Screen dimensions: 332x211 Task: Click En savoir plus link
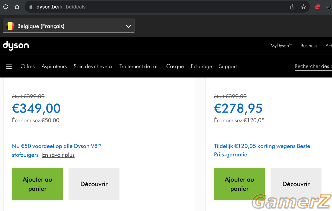[x=58, y=155]
